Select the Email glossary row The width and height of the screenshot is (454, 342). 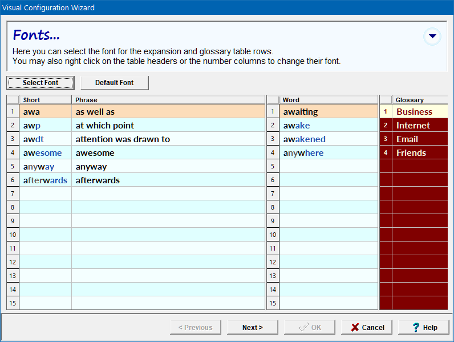click(x=407, y=139)
